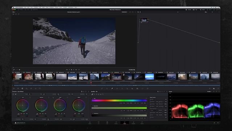Toggle loop playback under the viewer
Viewport: 232px width, 131px height.
click(79, 70)
